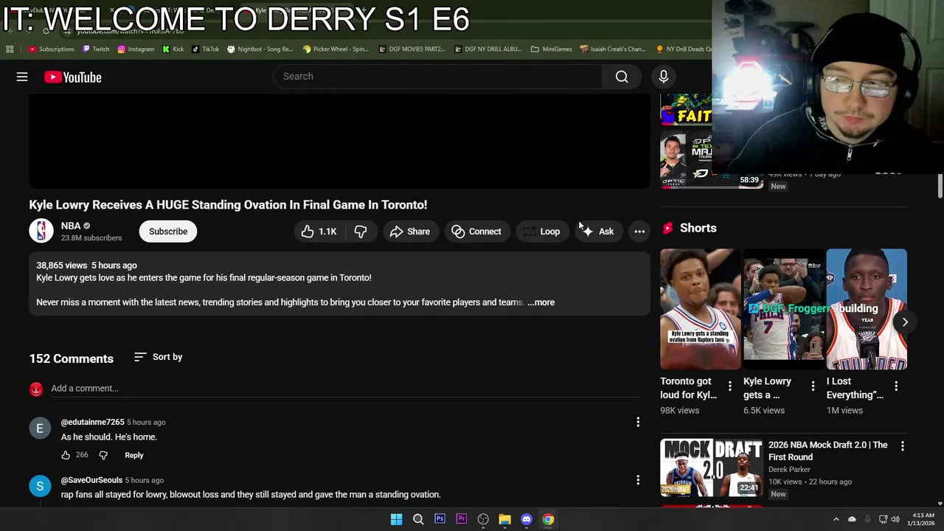
Task: Open the Nightbot Song Requests bookmark
Action: pos(260,49)
